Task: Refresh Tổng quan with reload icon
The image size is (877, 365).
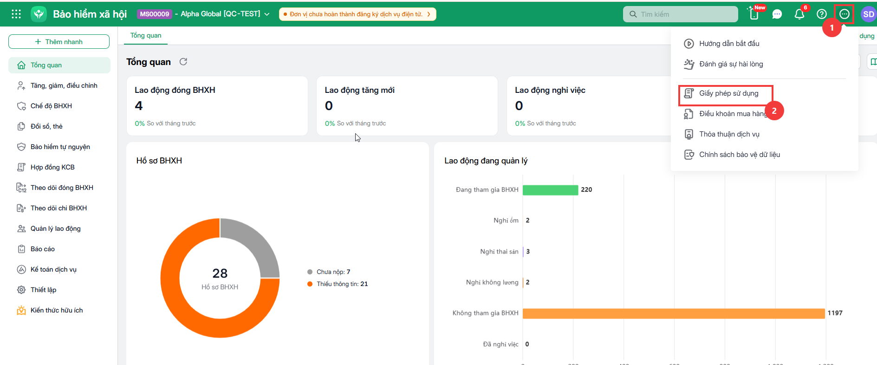Action: point(183,62)
